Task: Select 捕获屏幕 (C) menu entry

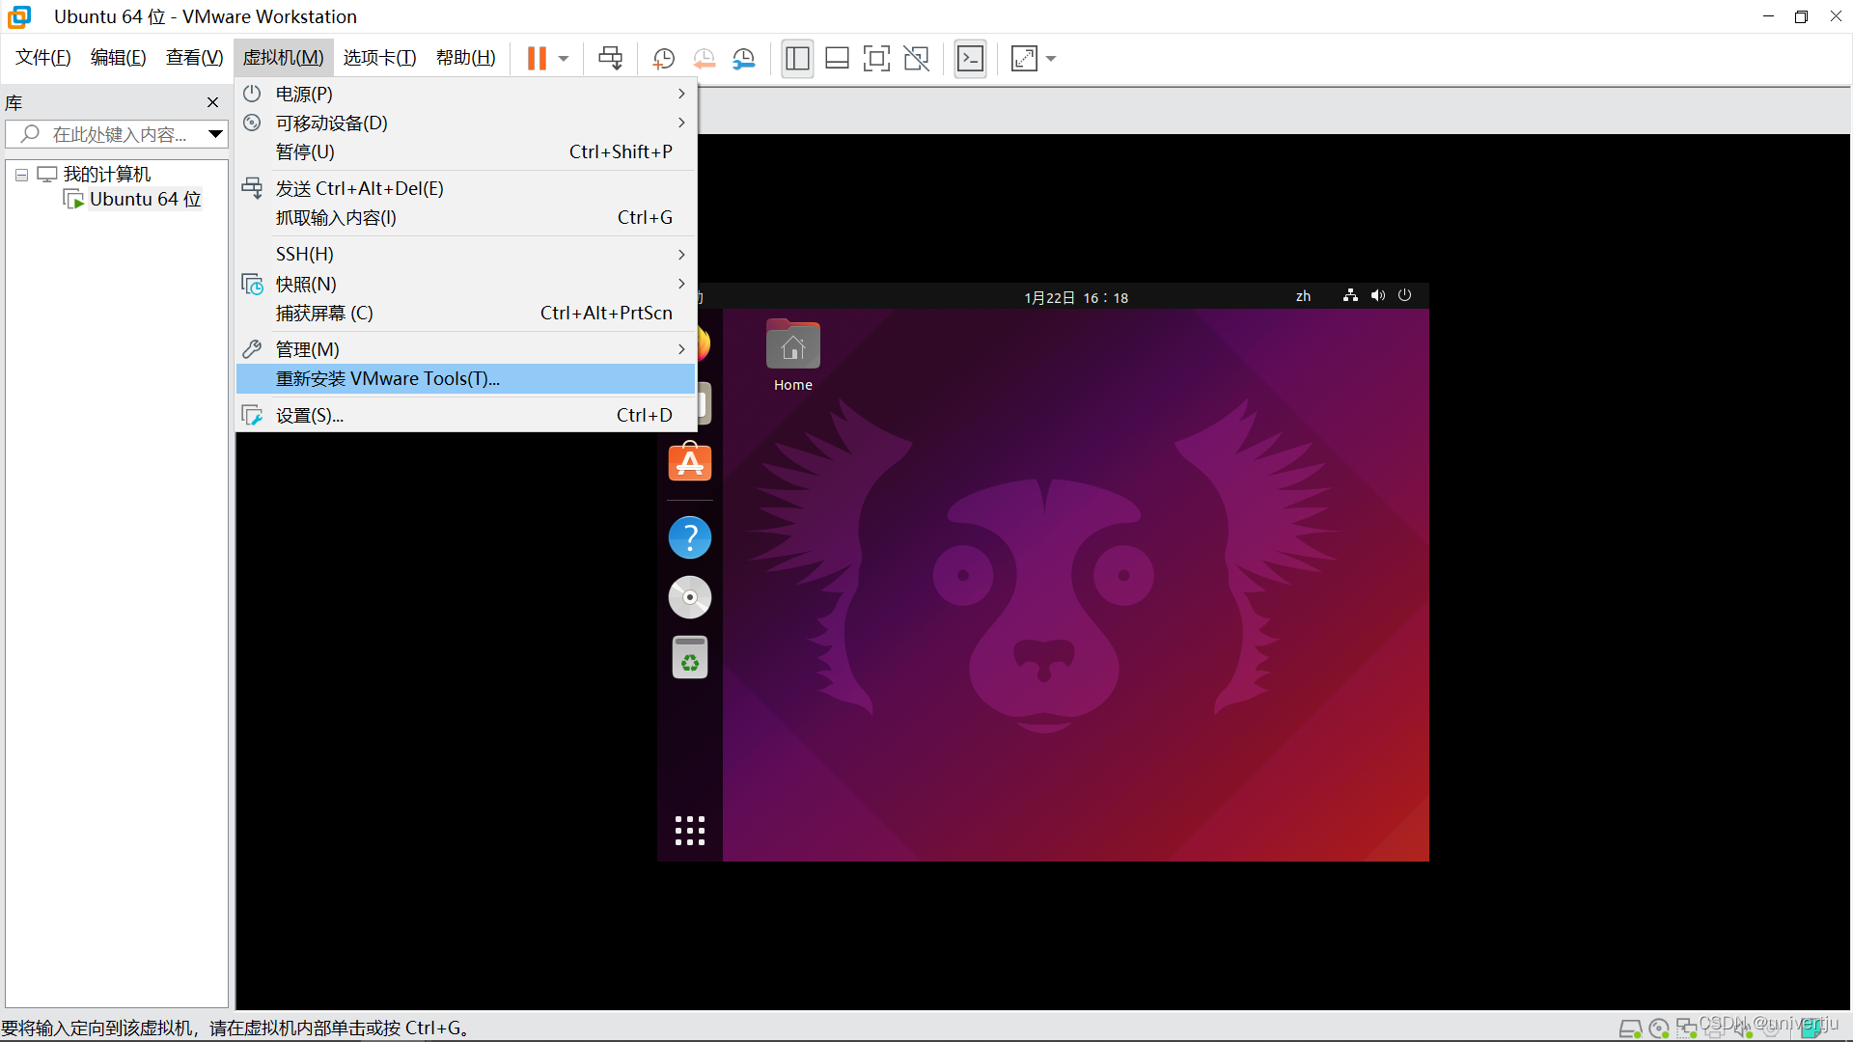Action: [466, 313]
